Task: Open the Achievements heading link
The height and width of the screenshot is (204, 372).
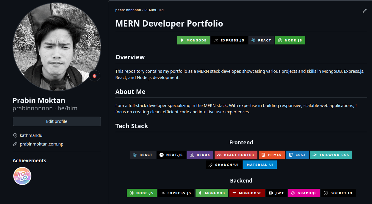Action: (x=29, y=160)
